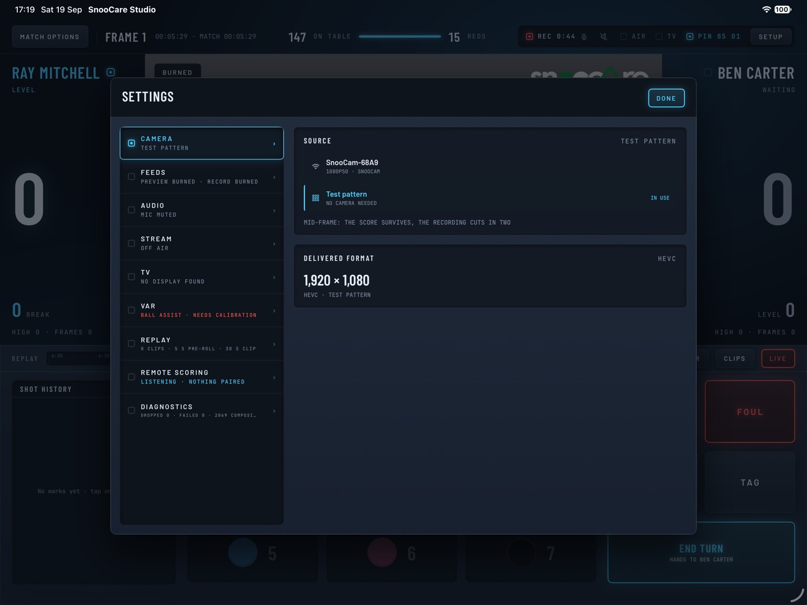Image resolution: width=807 pixels, height=605 pixels.
Task: Click the Done button in Settings
Action: click(x=666, y=98)
